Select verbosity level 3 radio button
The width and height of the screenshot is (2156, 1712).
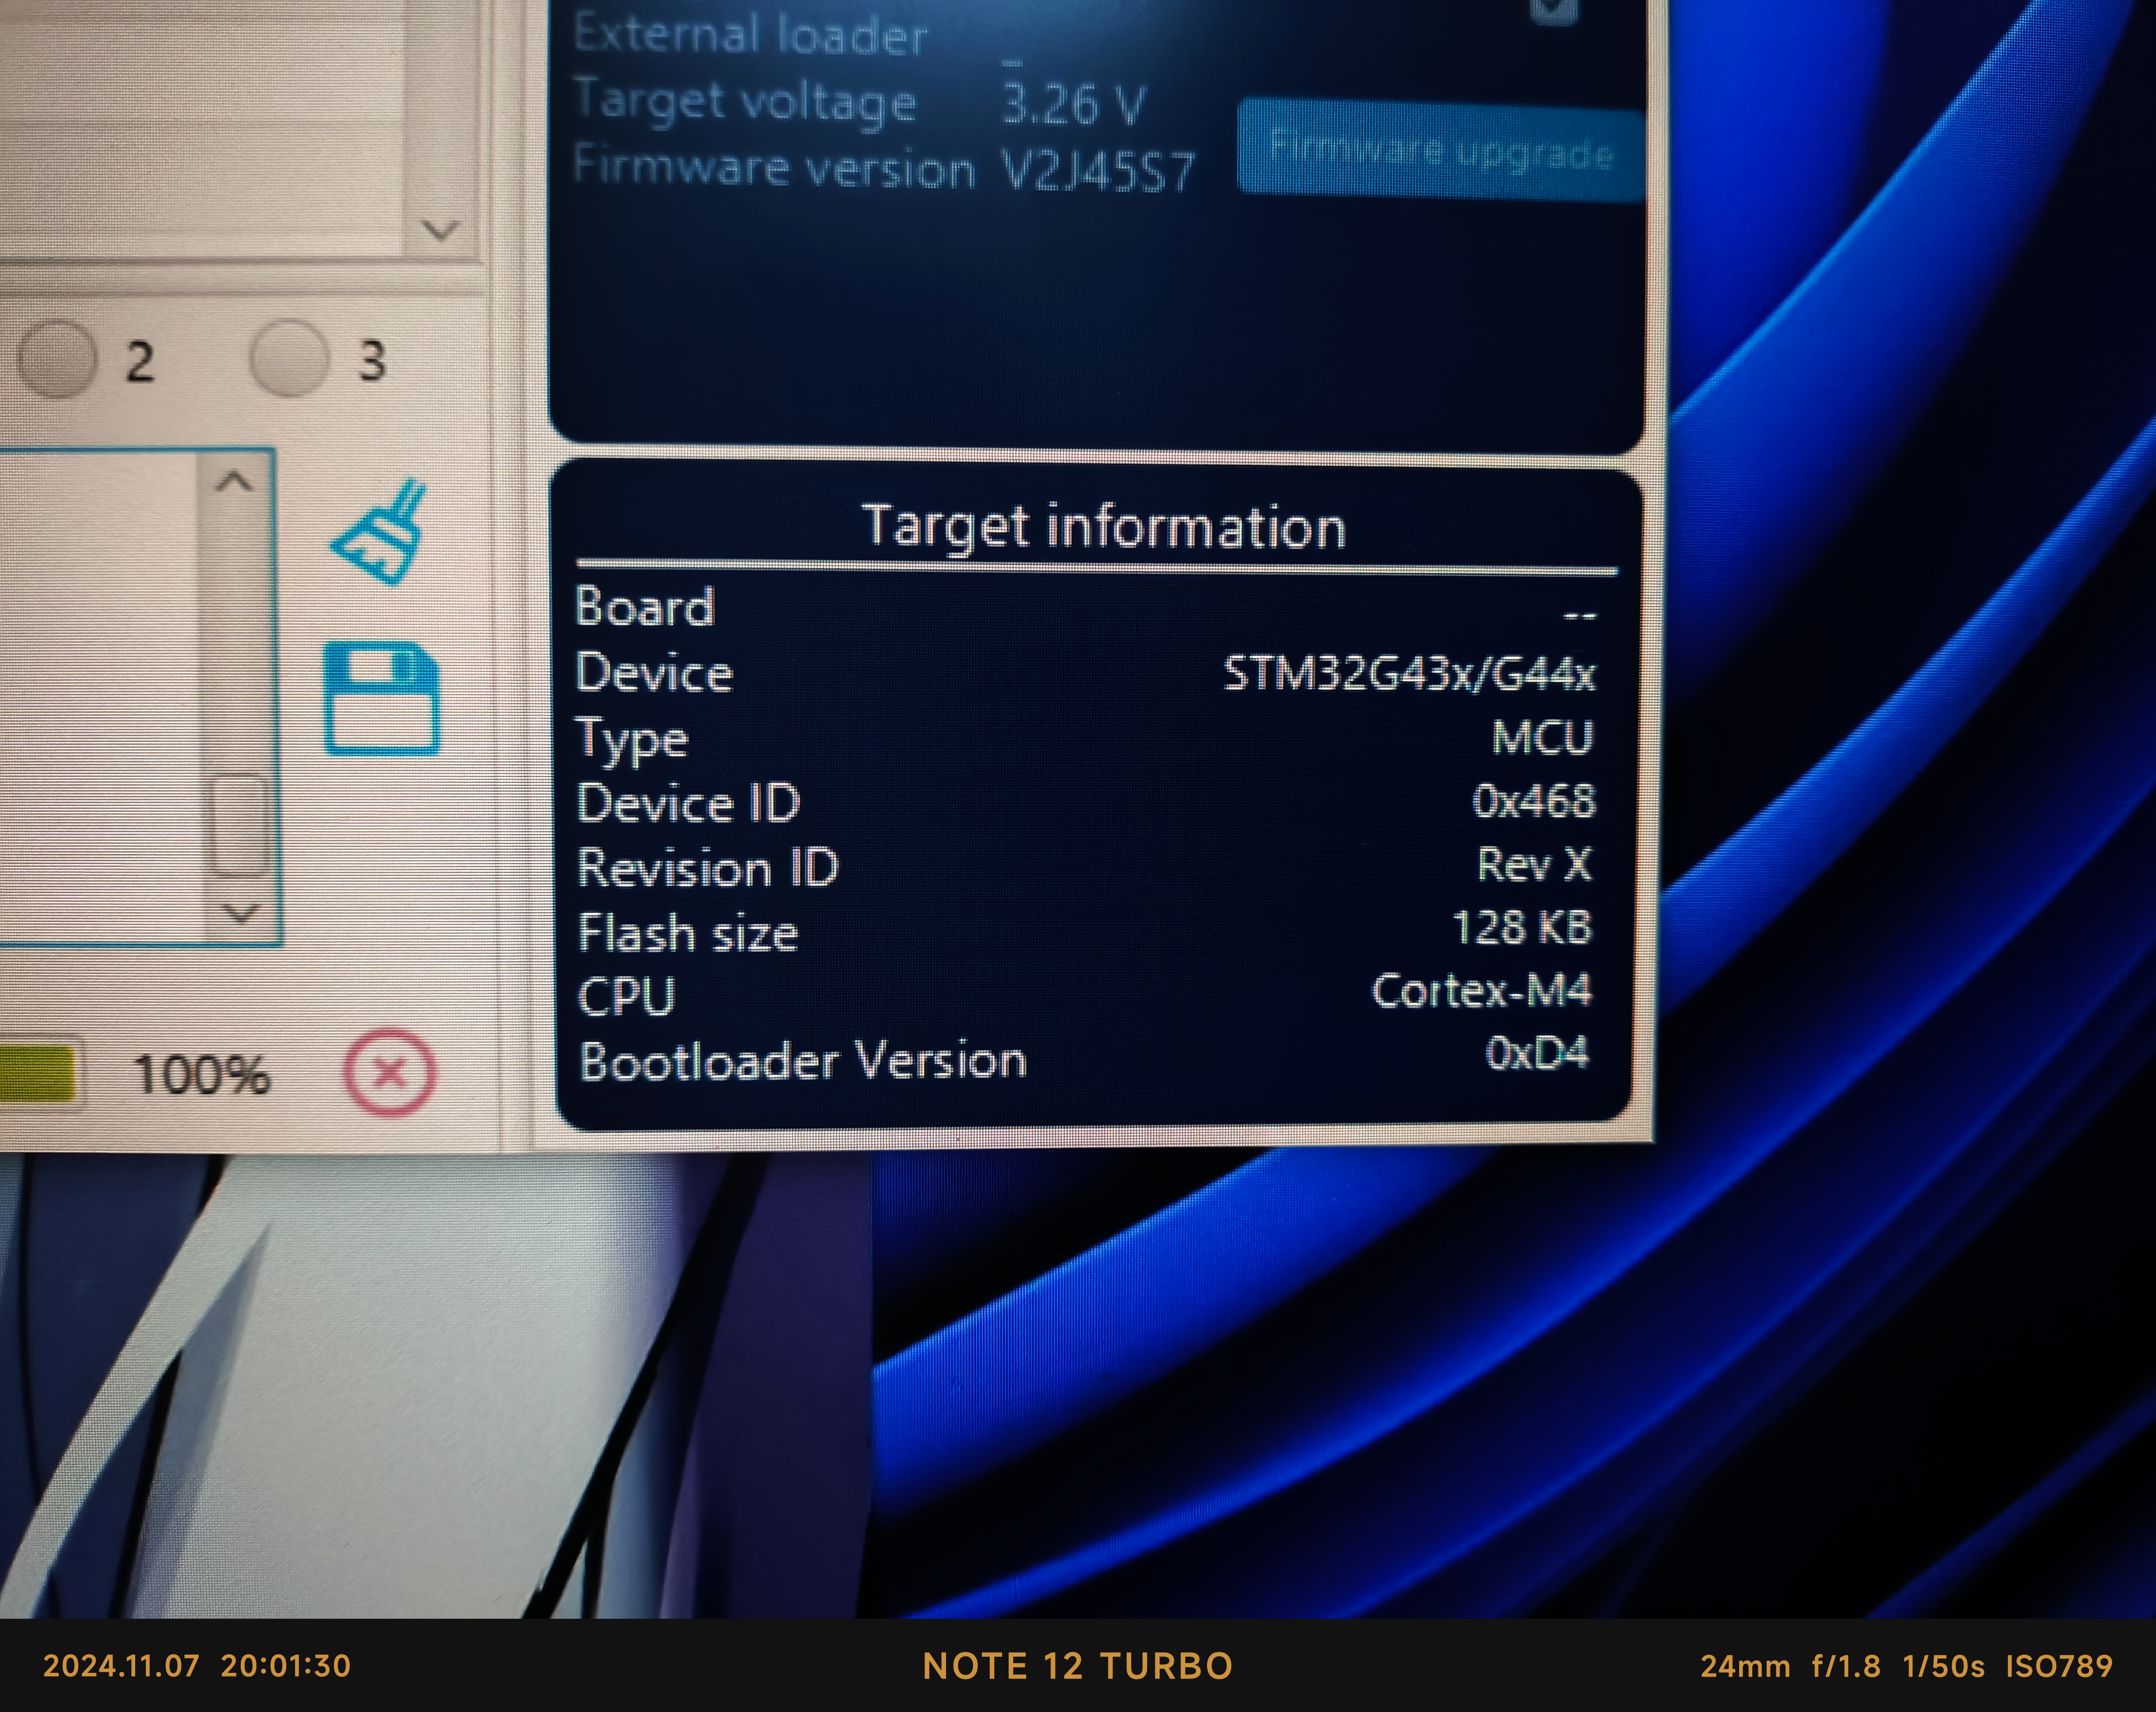(x=289, y=358)
